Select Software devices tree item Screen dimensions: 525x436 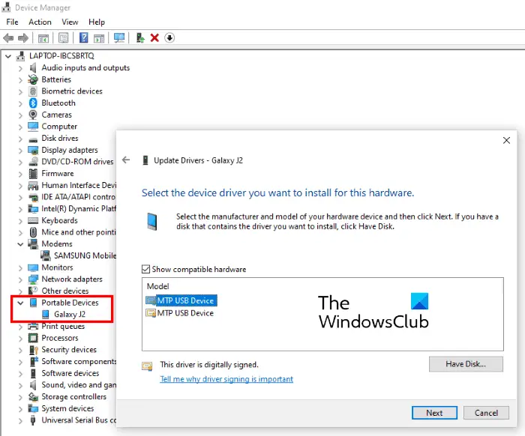(x=70, y=373)
